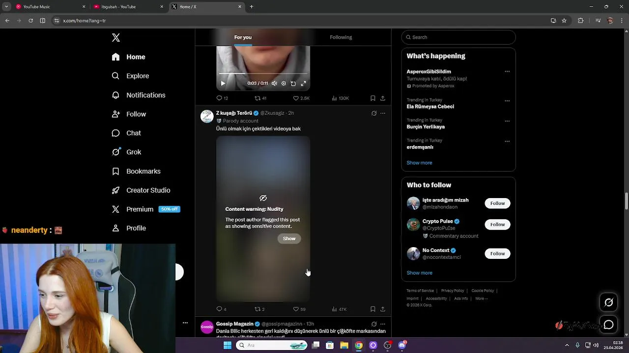The width and height of the screenshot is (629, 353).
Task: Open Grok floating button
Action: tap(609, 303)
